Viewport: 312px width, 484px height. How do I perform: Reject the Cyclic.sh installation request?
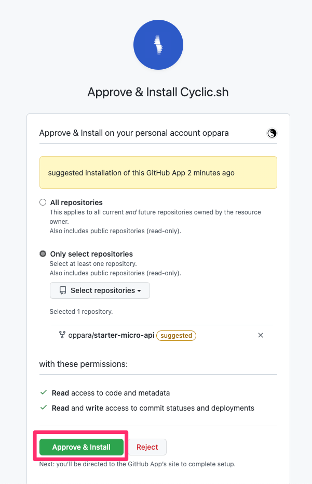(x=147, y=447)
